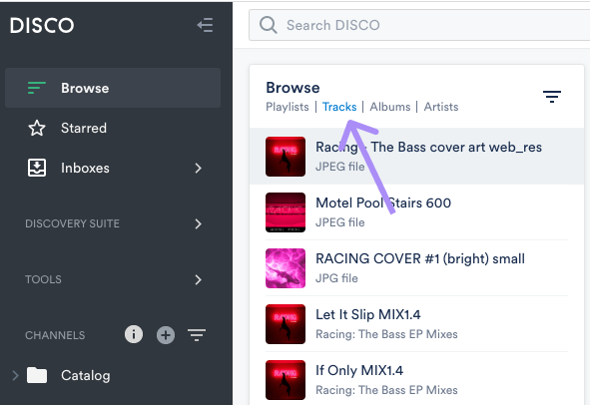590x405 pixels.
Task: Expand the Catalog channel tree arrow
Action: [15, 375]
